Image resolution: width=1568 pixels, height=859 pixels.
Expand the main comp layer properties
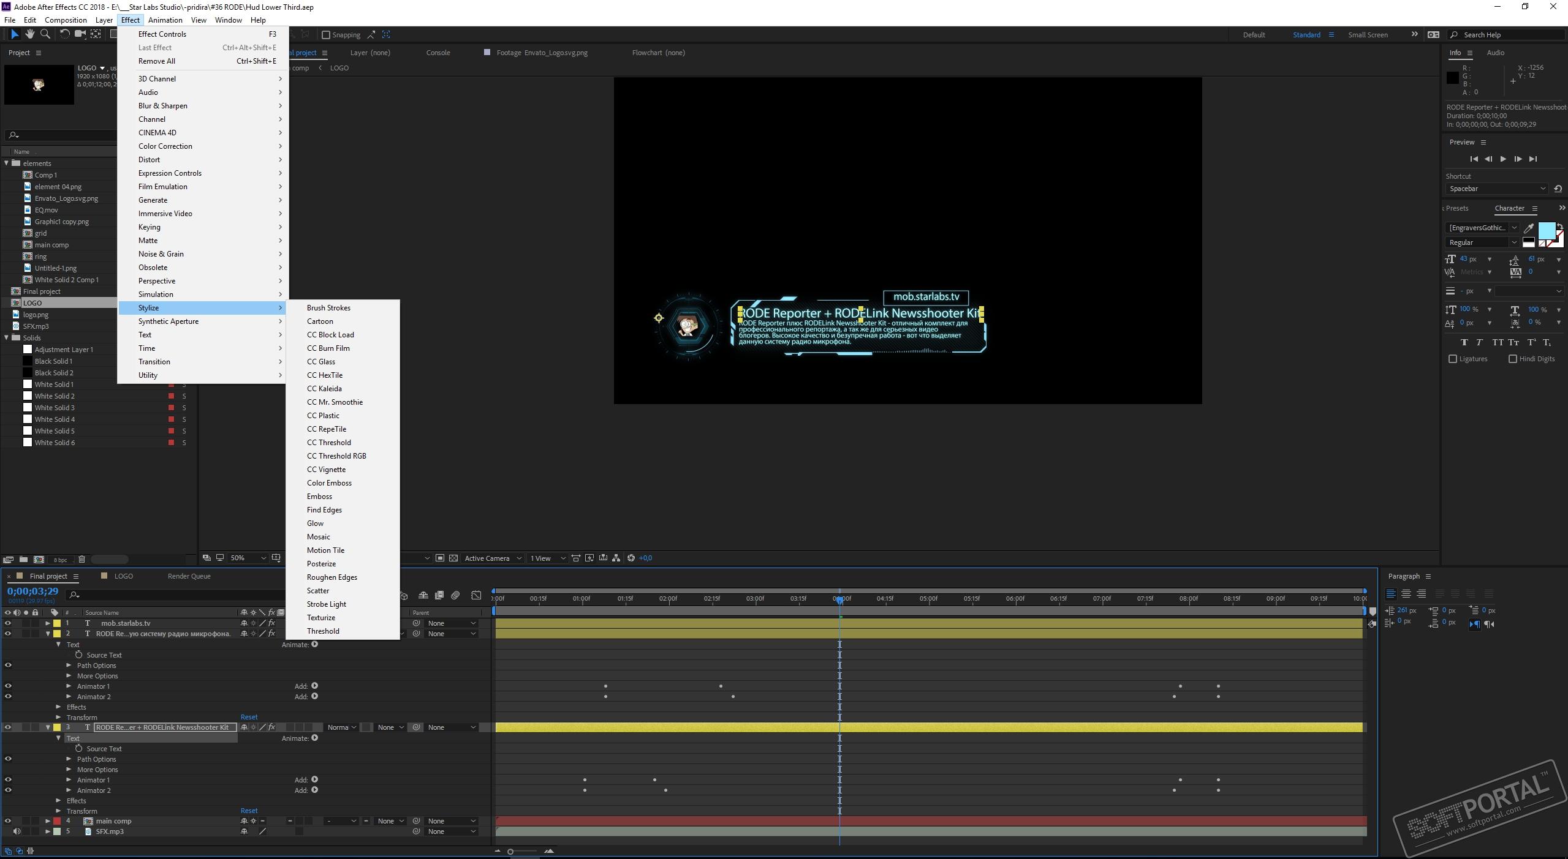point(48,821)
